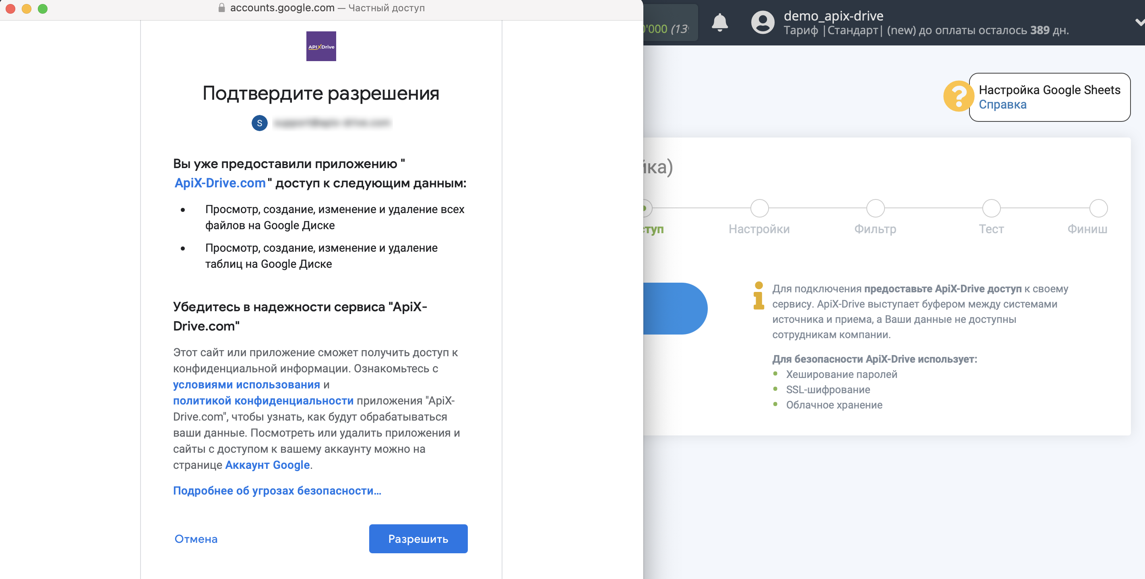Viewport: 1145px width, 579px height.
Task: Expand the account menu chevron
Action: coord(1140,22)
